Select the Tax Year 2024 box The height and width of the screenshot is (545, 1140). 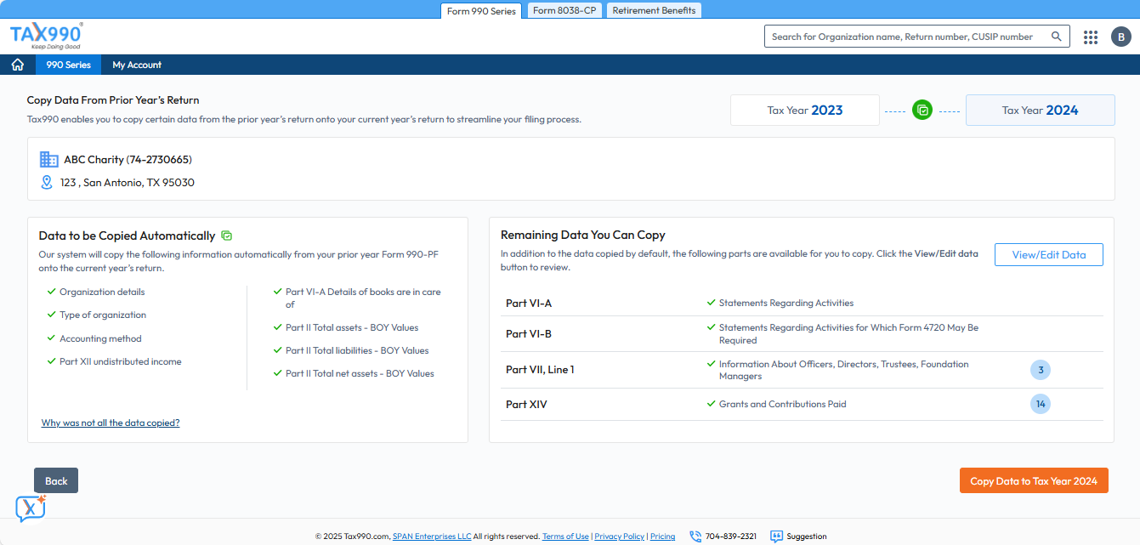pos(1040,110)
